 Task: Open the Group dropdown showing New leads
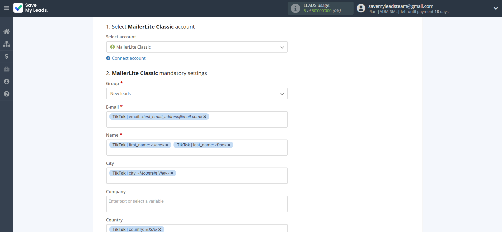tap(197, 94)
